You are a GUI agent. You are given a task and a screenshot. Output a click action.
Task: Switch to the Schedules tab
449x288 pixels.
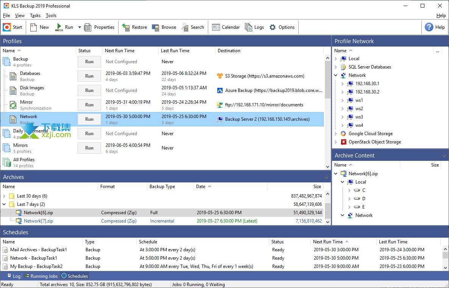tap(75, 276)
